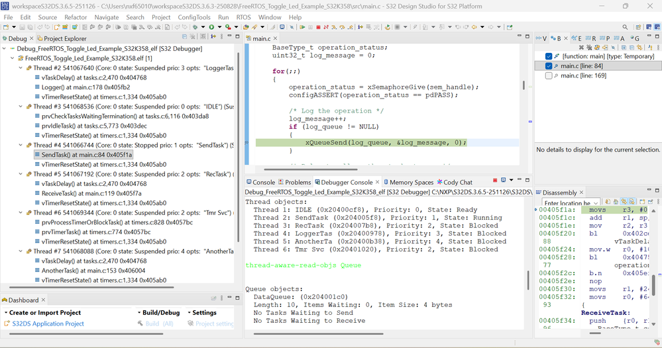Click the Resume debug toolbar icon
This screenshot has width=662, height=348.
click(x=302, y=27)
